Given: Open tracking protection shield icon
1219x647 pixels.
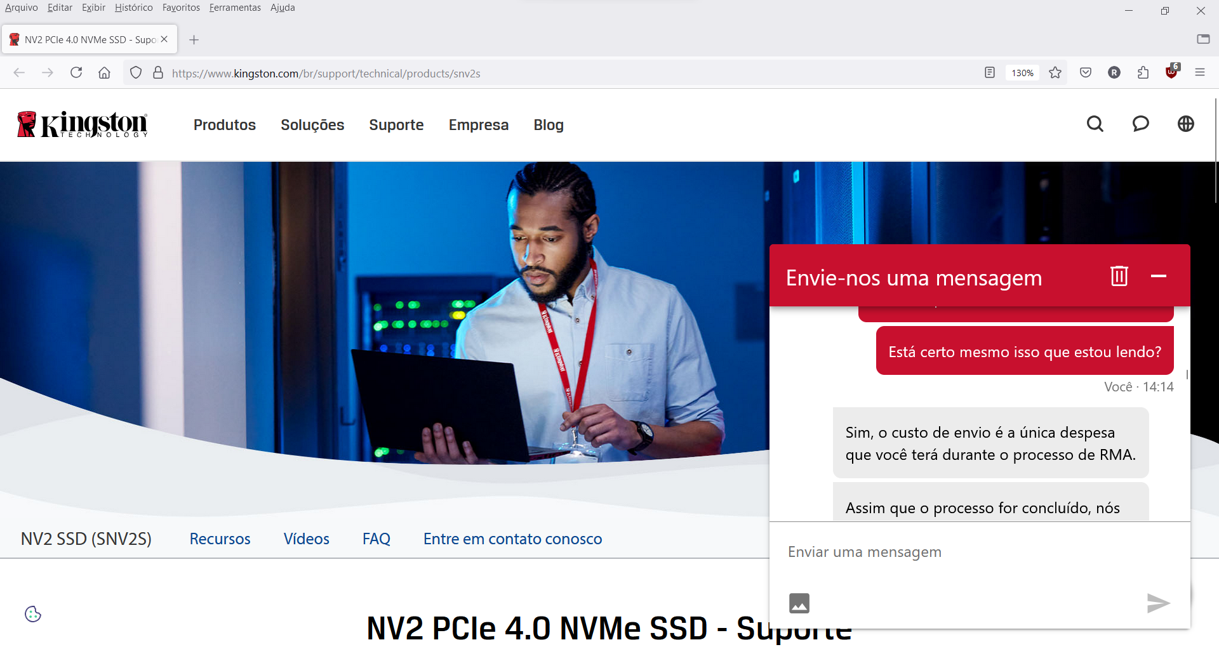Looking at the screenshot, I should point(136,73).
